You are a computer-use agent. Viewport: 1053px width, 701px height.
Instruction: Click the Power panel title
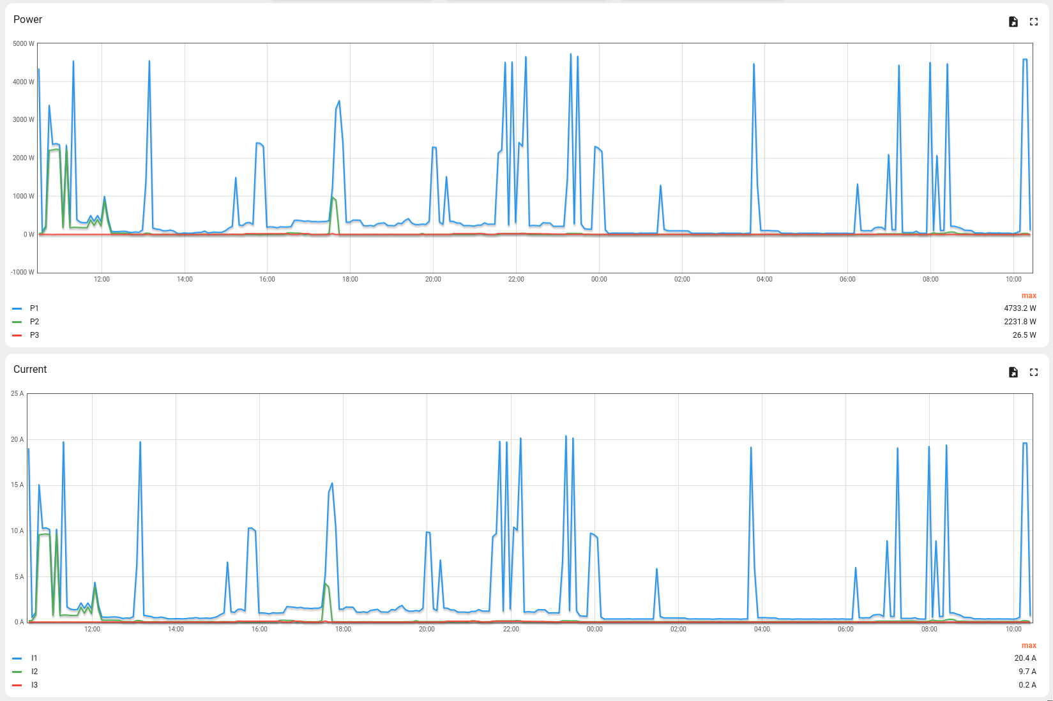[28, 20]
